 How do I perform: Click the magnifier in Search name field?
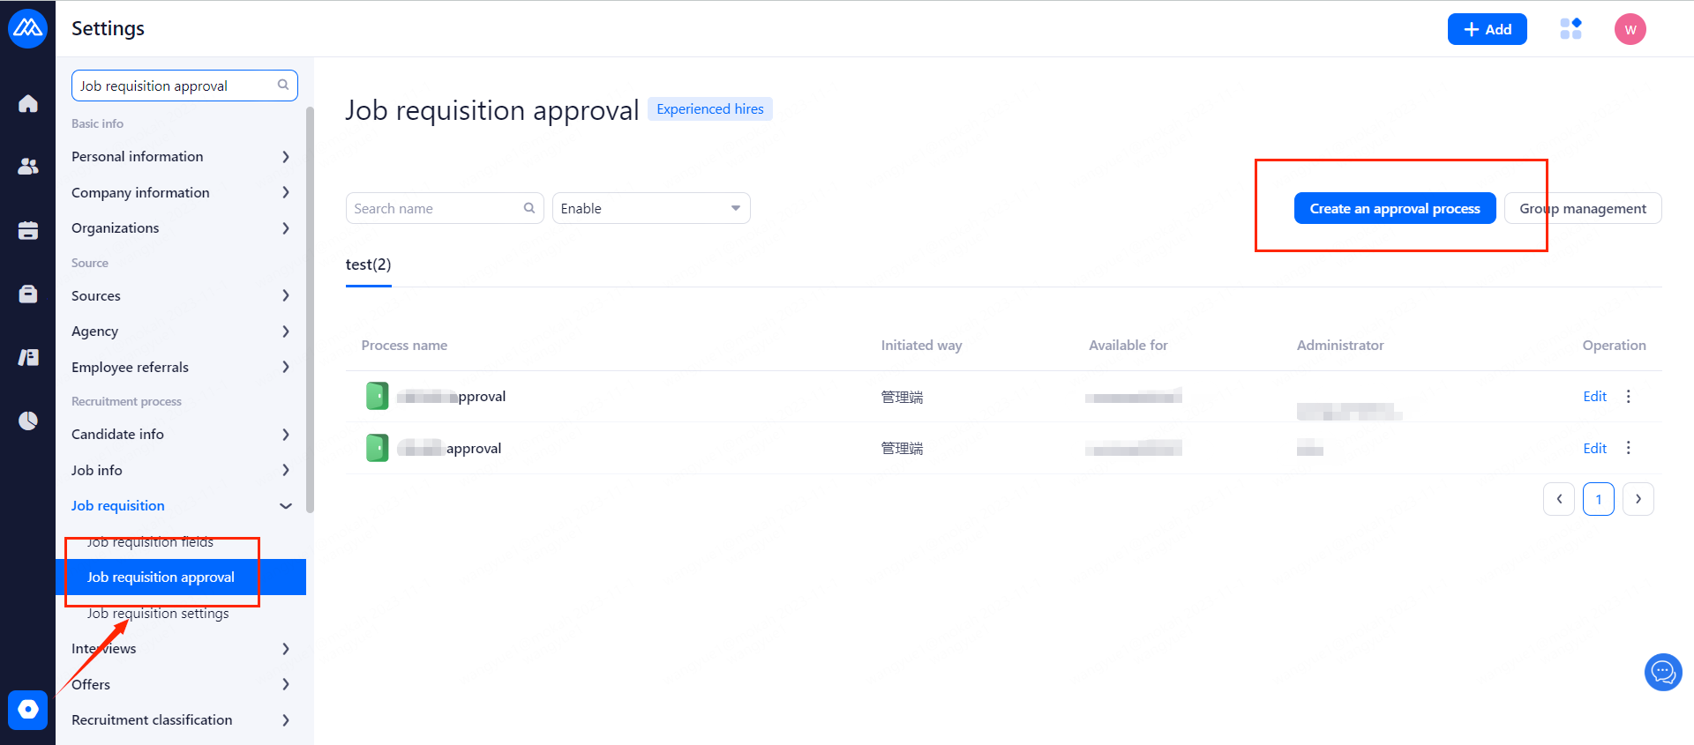point(529,208)
